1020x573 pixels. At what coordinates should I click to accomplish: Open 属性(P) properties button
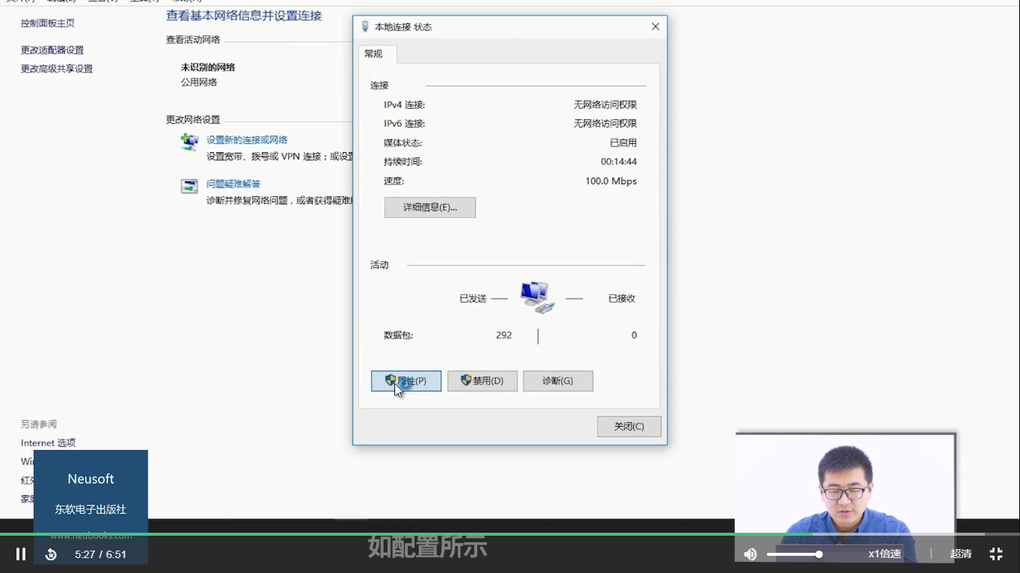tap(406, 381)
